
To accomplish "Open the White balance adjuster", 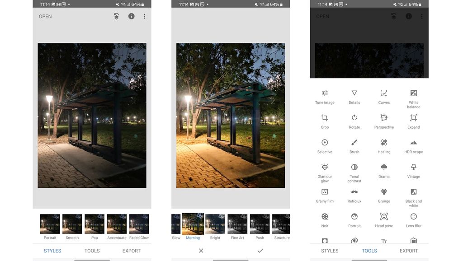I will point(413,96).
